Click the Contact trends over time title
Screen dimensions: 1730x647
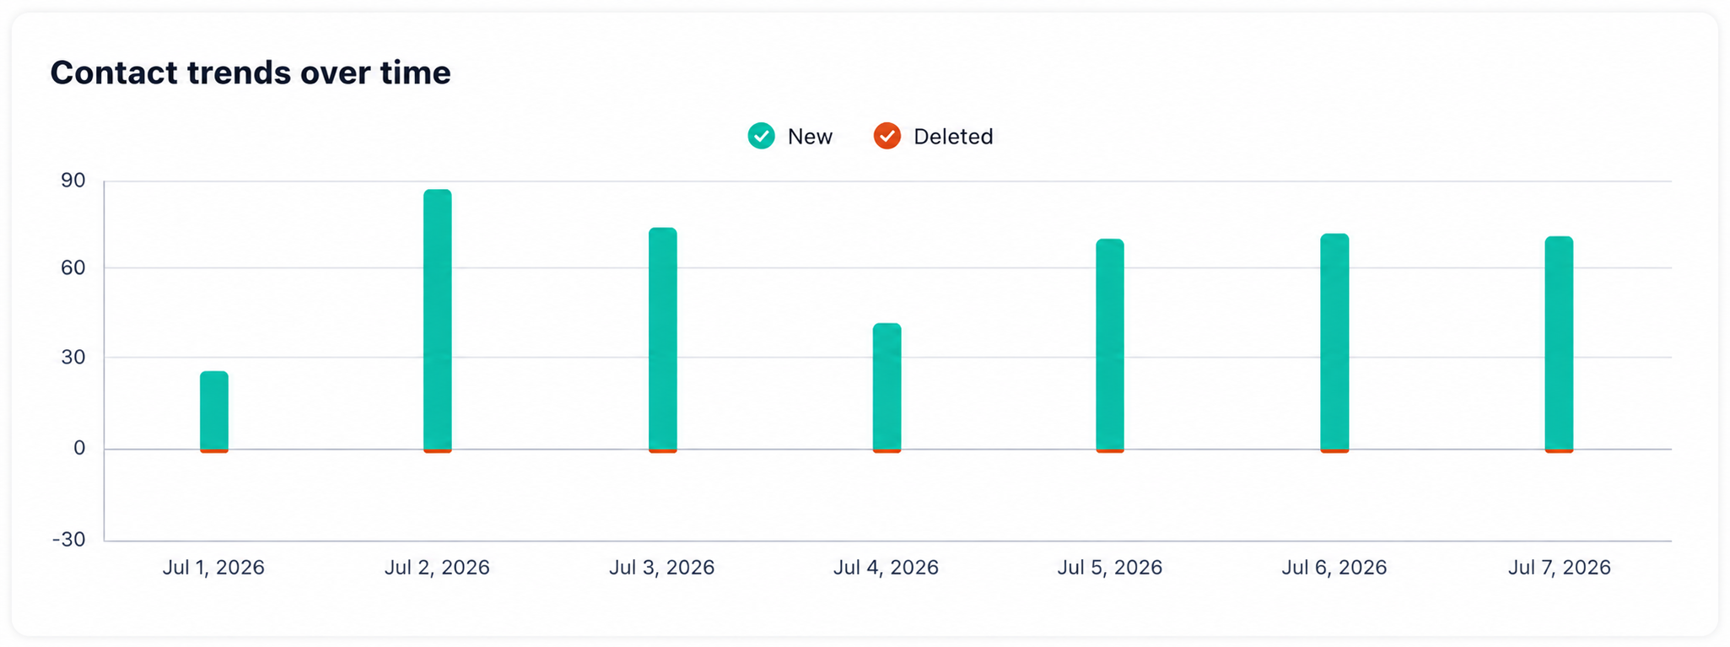[x=251, y=73]
